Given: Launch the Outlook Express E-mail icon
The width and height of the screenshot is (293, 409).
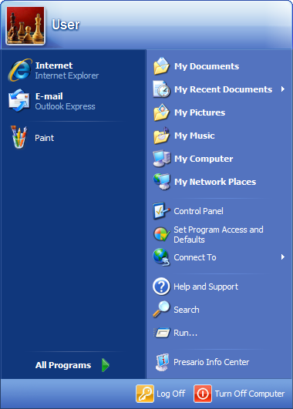Looking at the screenshot, I should coord(19,100).
